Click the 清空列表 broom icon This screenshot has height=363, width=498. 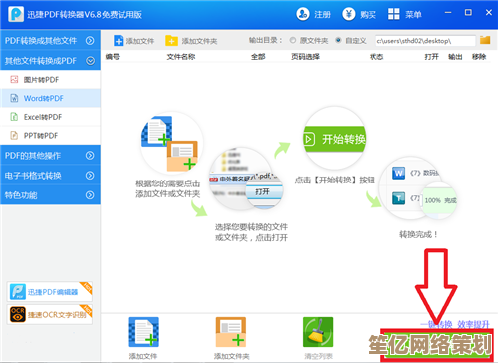318,332
